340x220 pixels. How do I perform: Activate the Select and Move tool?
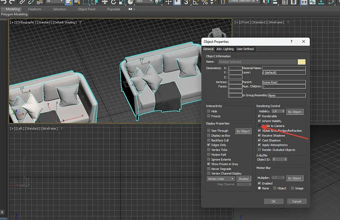point(105,2)
